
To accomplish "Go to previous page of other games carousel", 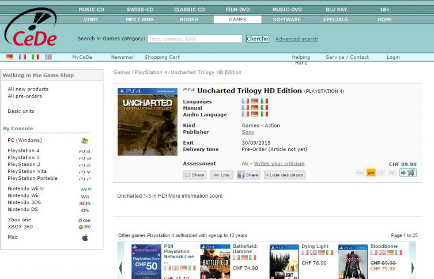I will click(x=120, y=267).
